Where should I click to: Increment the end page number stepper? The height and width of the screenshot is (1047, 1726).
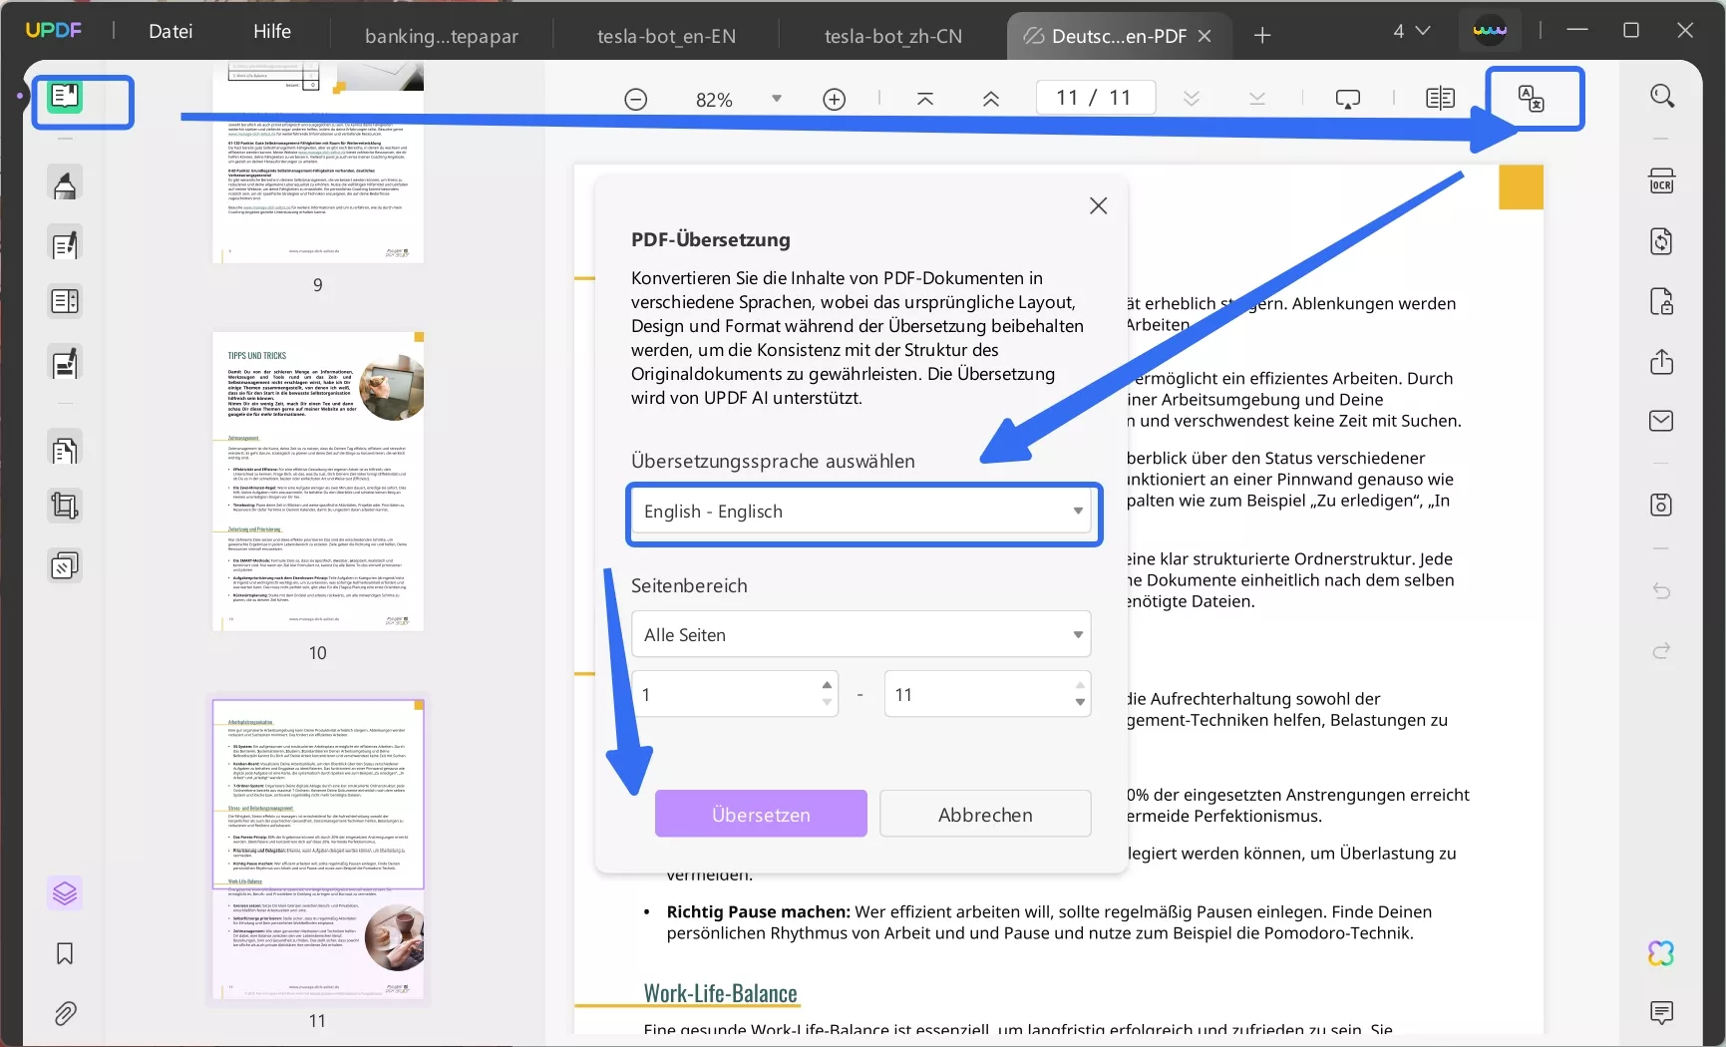(x=1079, y=686)
